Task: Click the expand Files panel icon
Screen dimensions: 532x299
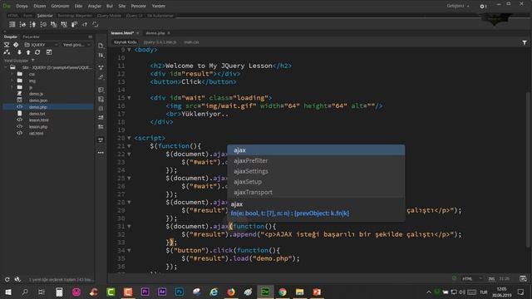Action: coord(49,52)
